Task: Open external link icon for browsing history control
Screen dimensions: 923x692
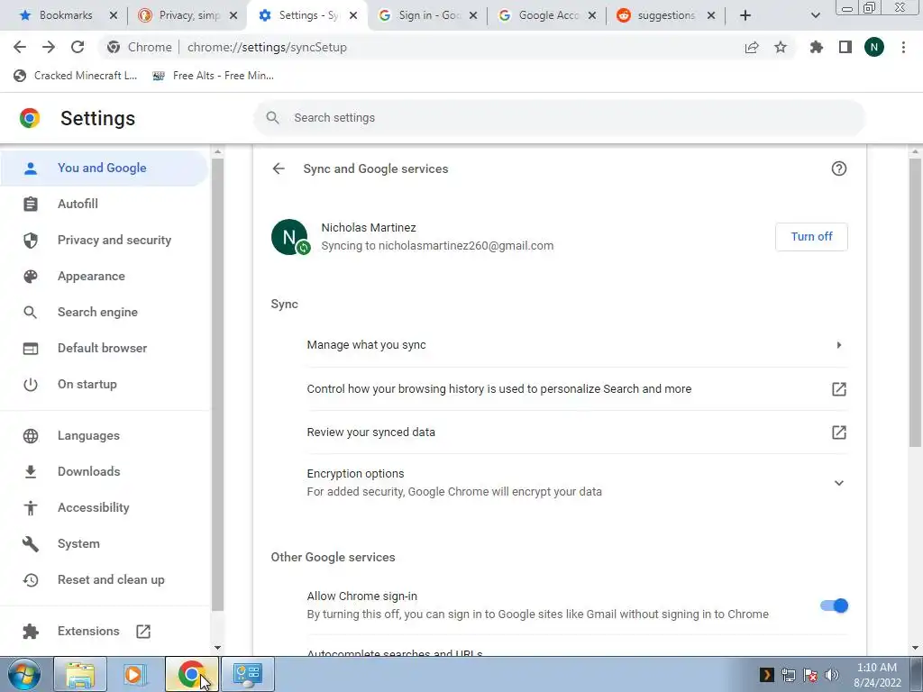Action: click(x=839, y=389)
